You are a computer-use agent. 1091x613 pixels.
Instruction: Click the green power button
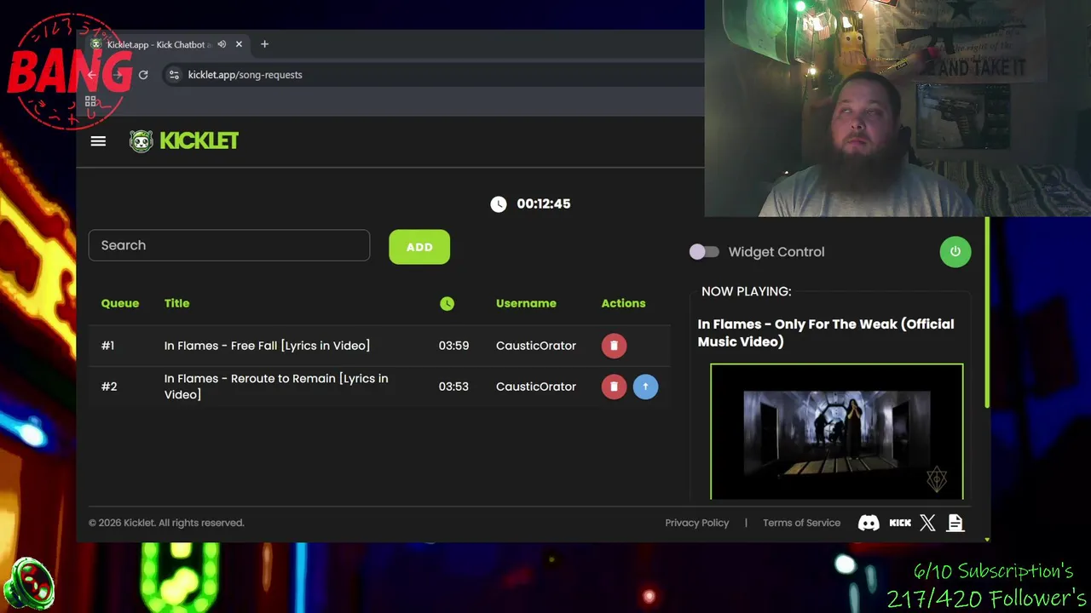click(955, 252)
